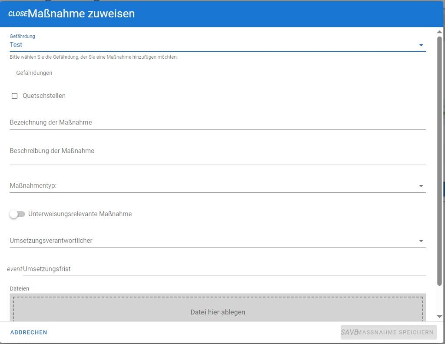The width and height of the screenshot is (445, 344).
Task: Click the close icon in dialog header
Action: (x=17, y=14)
